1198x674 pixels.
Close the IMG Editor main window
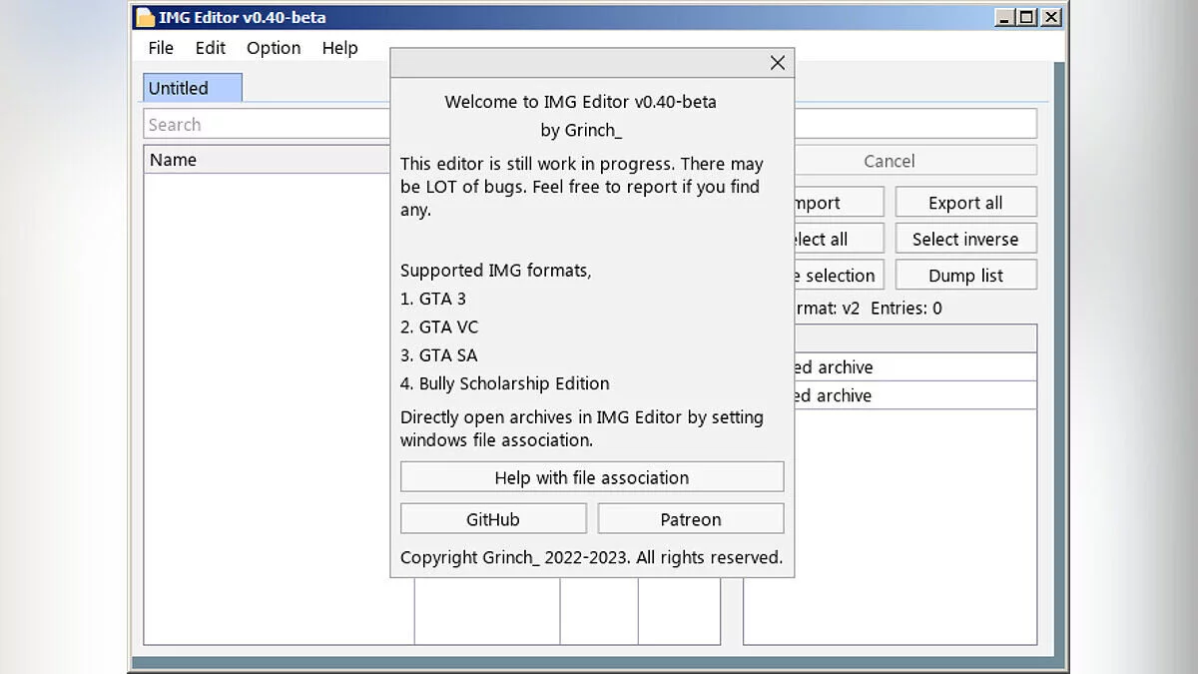tap(1051, 17)
